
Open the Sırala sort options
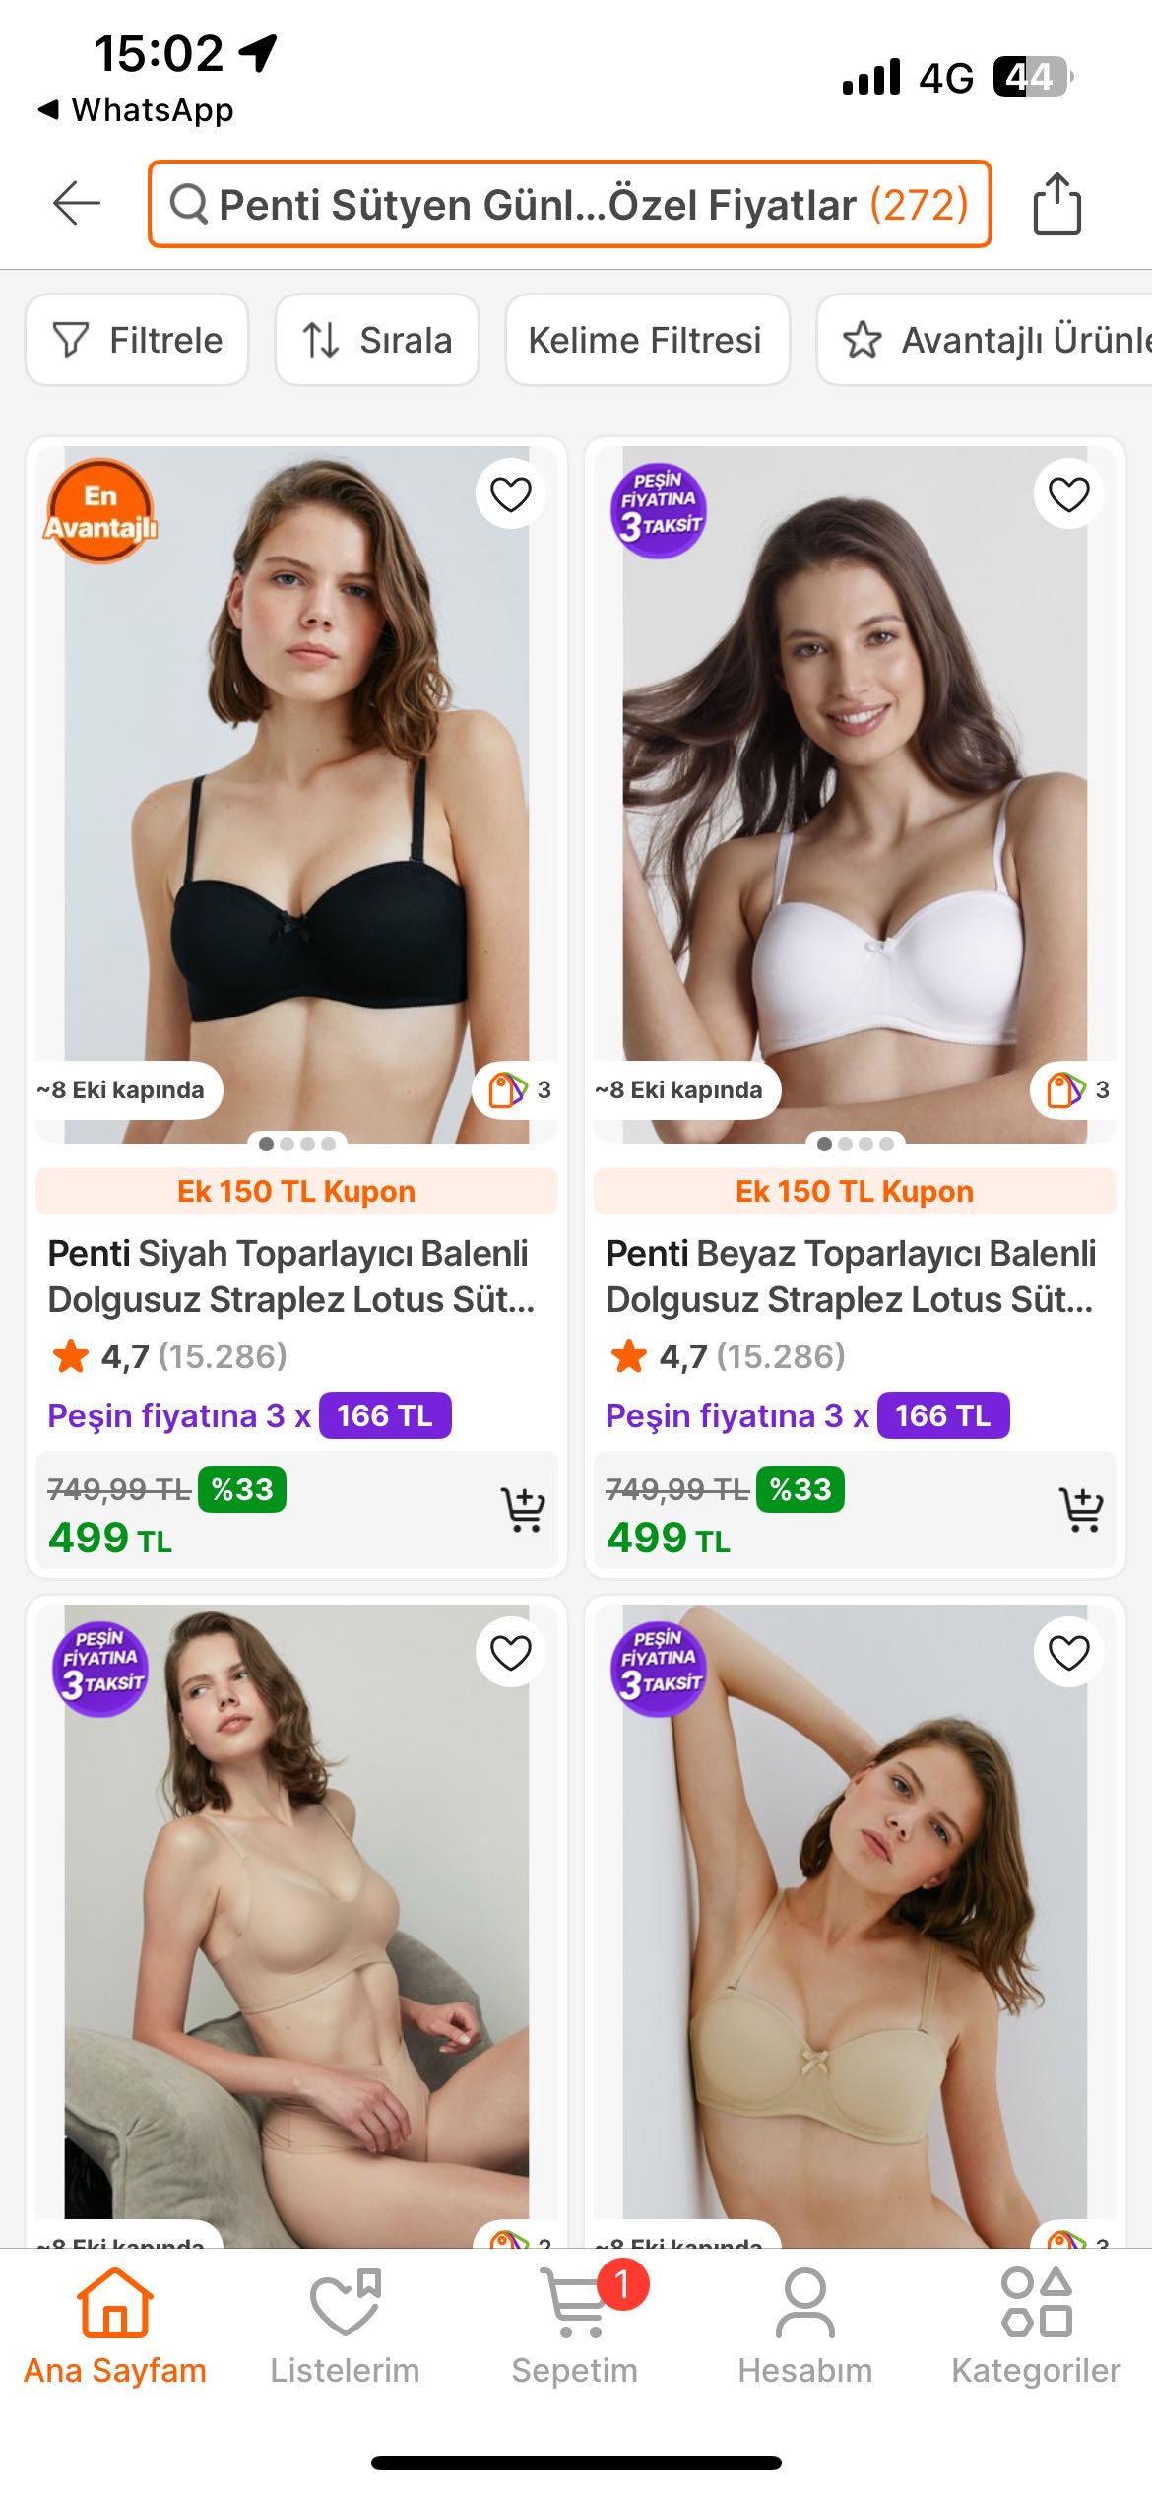[x=377, y=340]
